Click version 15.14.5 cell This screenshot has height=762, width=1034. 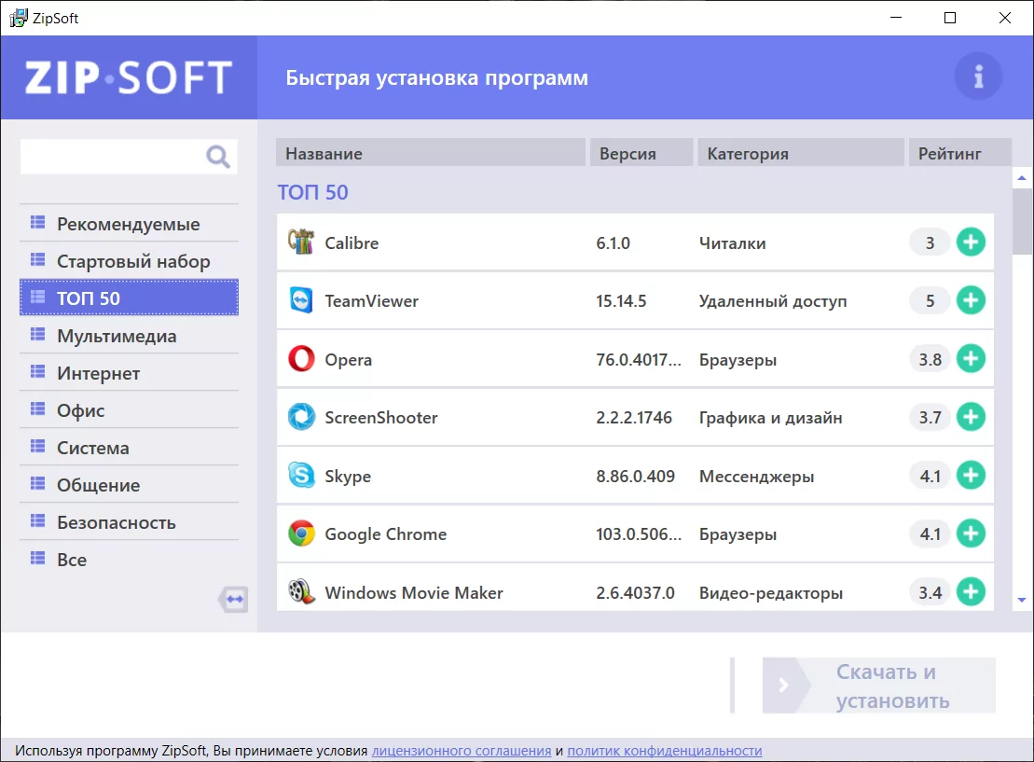[x=621, y=301]
